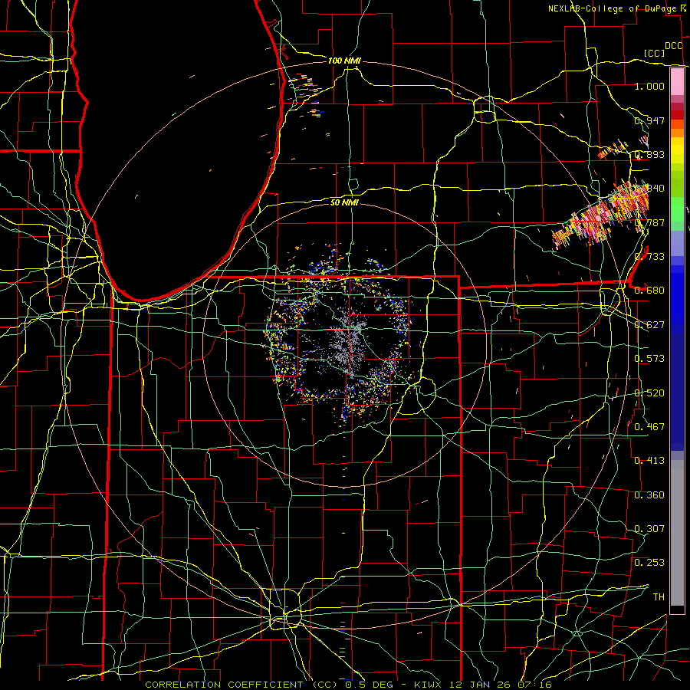Click the 0.253 legend value
Viewport: 690px width, 690px height.
click(x=649, y=563)
